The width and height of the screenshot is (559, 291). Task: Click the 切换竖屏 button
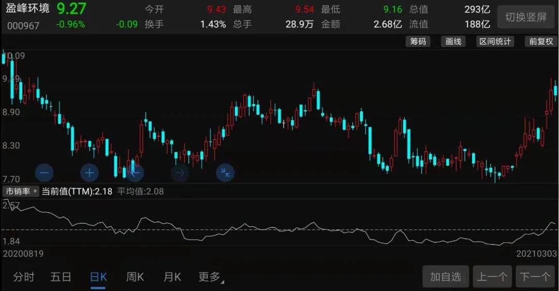point(526,17)
